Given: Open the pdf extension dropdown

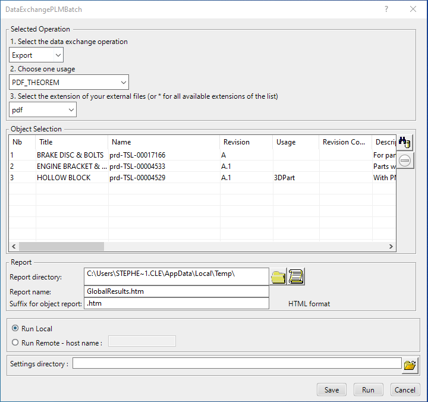Looking at the screenshot, I should click(43, 110).
